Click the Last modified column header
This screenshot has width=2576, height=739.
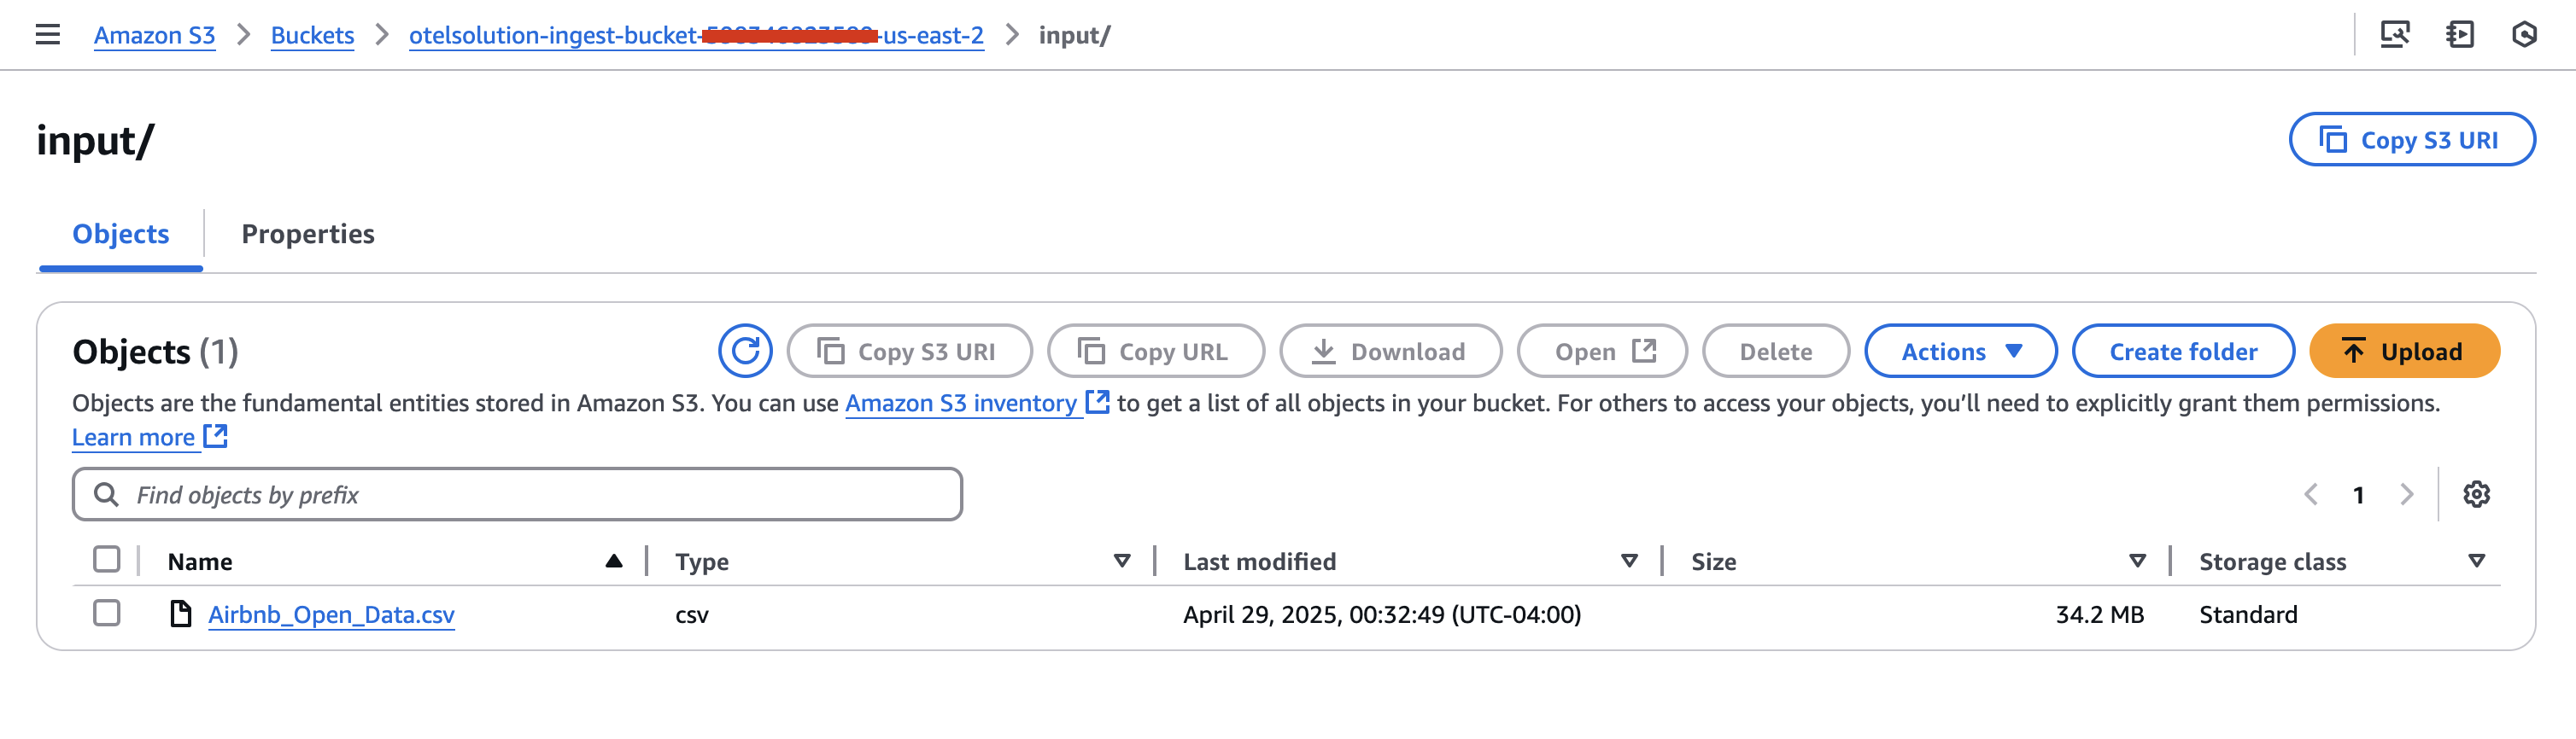[1259, 562]
